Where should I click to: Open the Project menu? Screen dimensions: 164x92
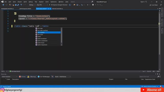coord(20,2)
